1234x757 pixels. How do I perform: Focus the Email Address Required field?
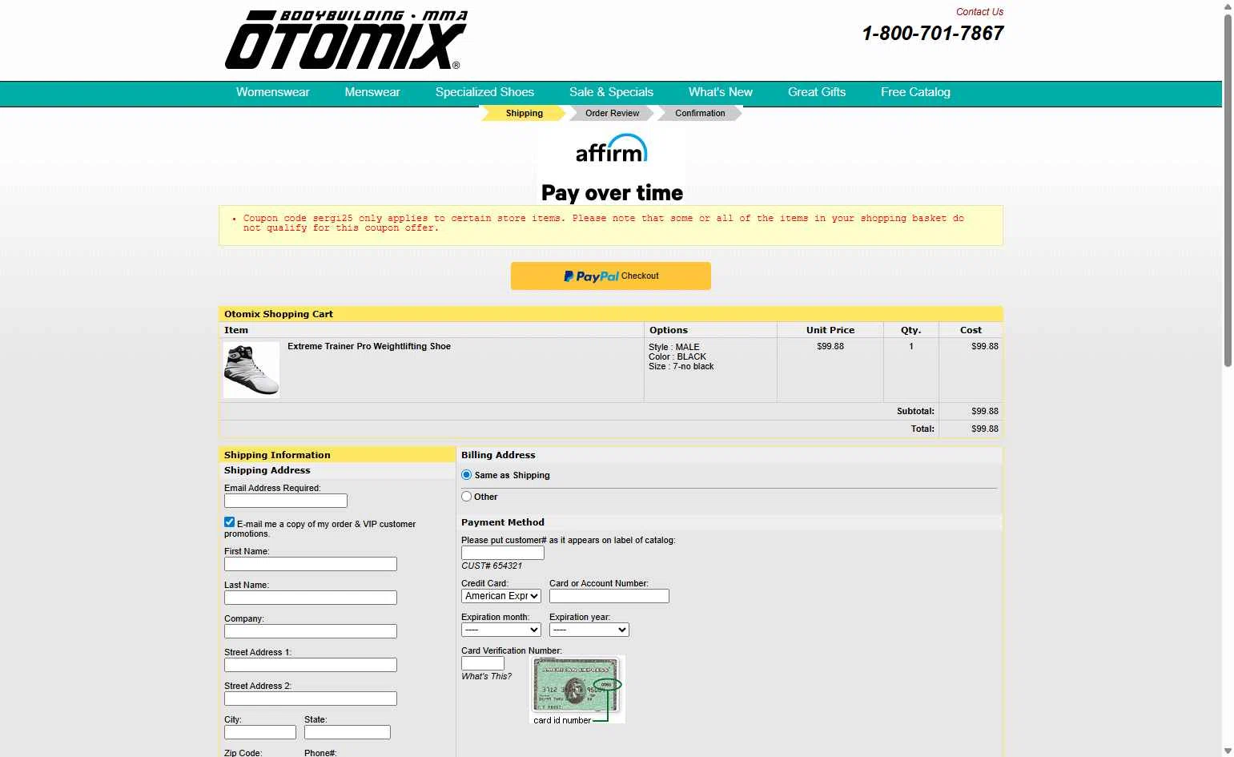286,501
